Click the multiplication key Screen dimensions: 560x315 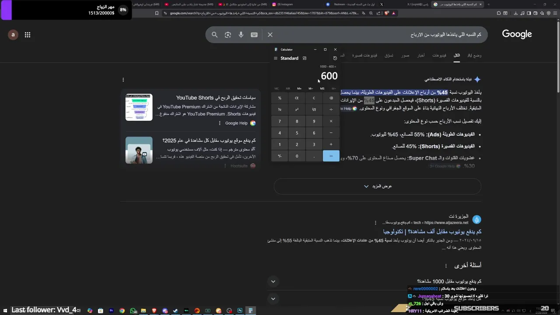331,121
